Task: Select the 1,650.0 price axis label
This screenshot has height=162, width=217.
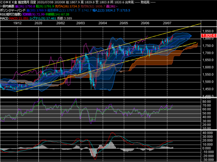Action: click(208, 60)
